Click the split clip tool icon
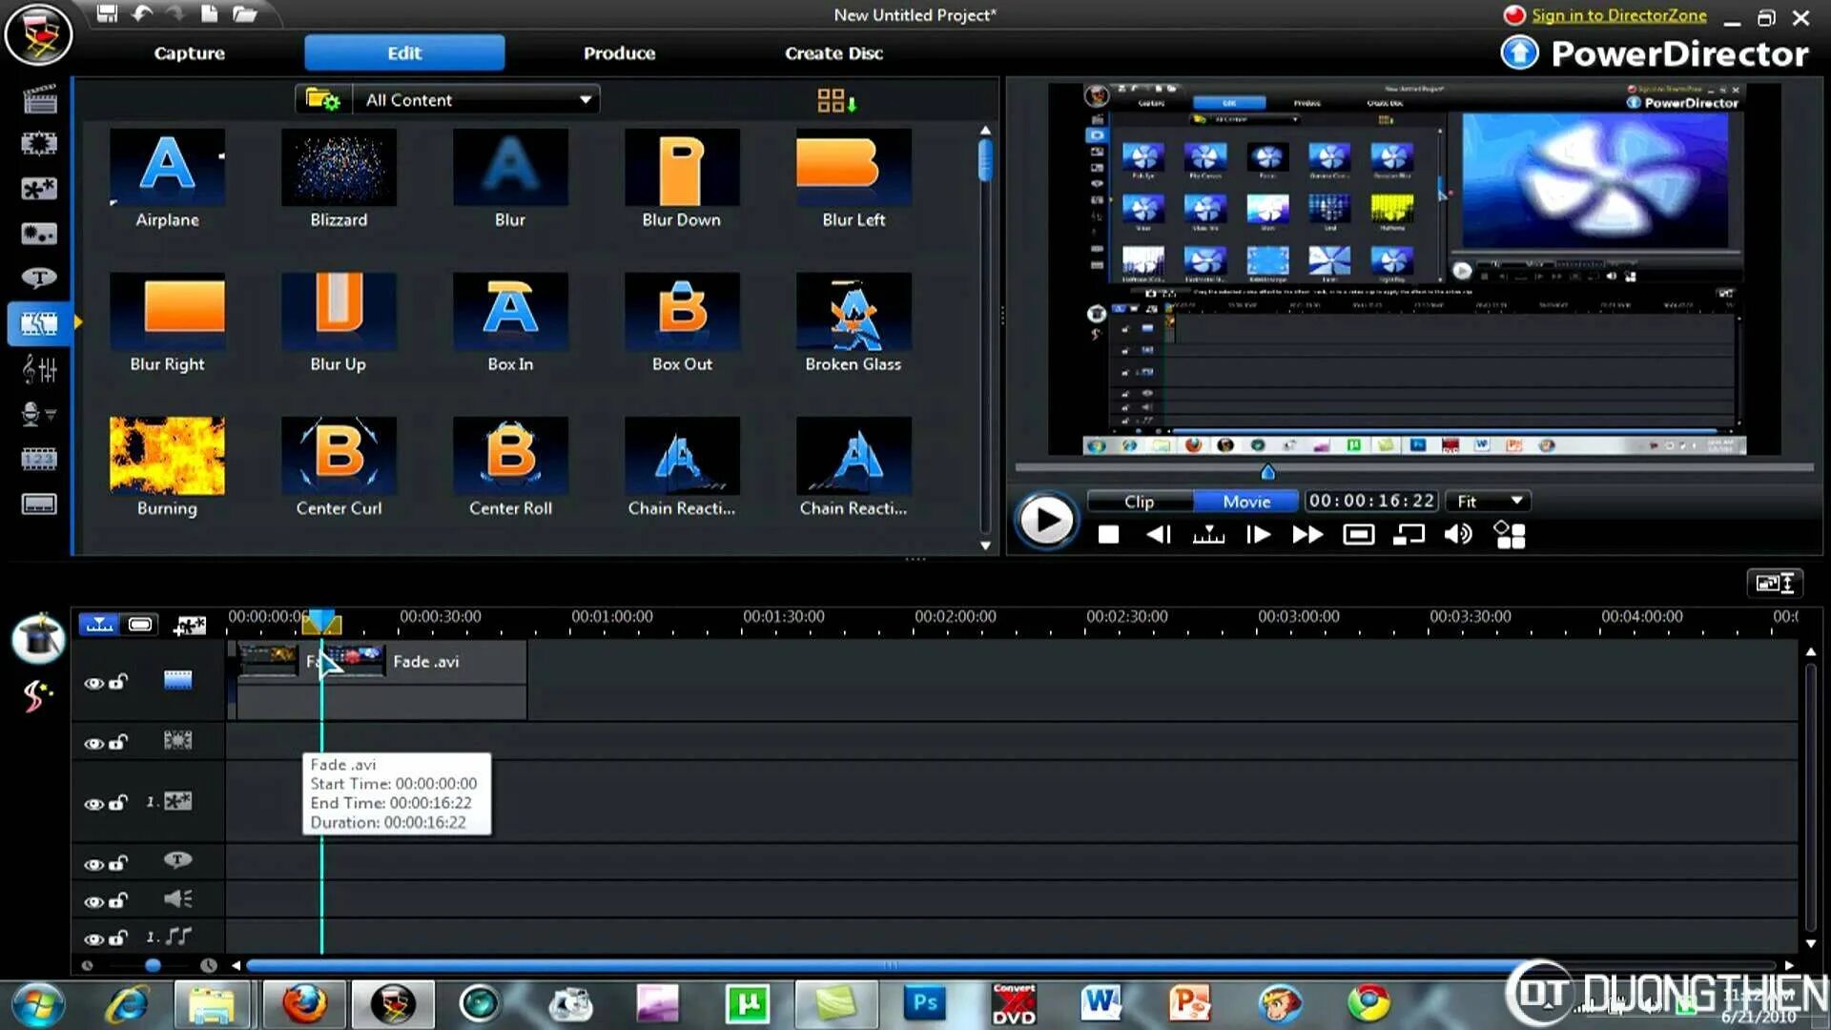 coord(1207,536)
